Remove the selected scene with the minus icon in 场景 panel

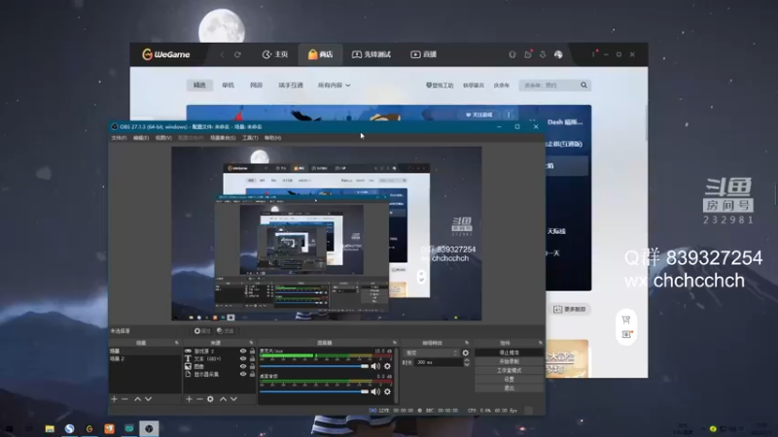(x=124, y=399)
